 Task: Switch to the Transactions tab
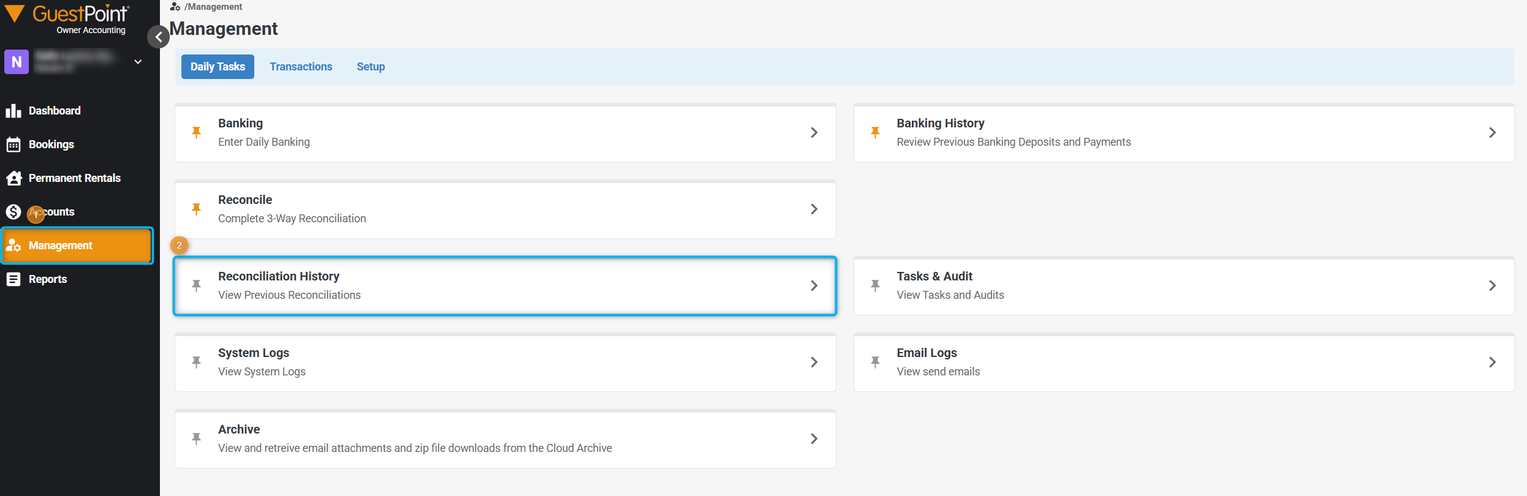coord(301,67)
